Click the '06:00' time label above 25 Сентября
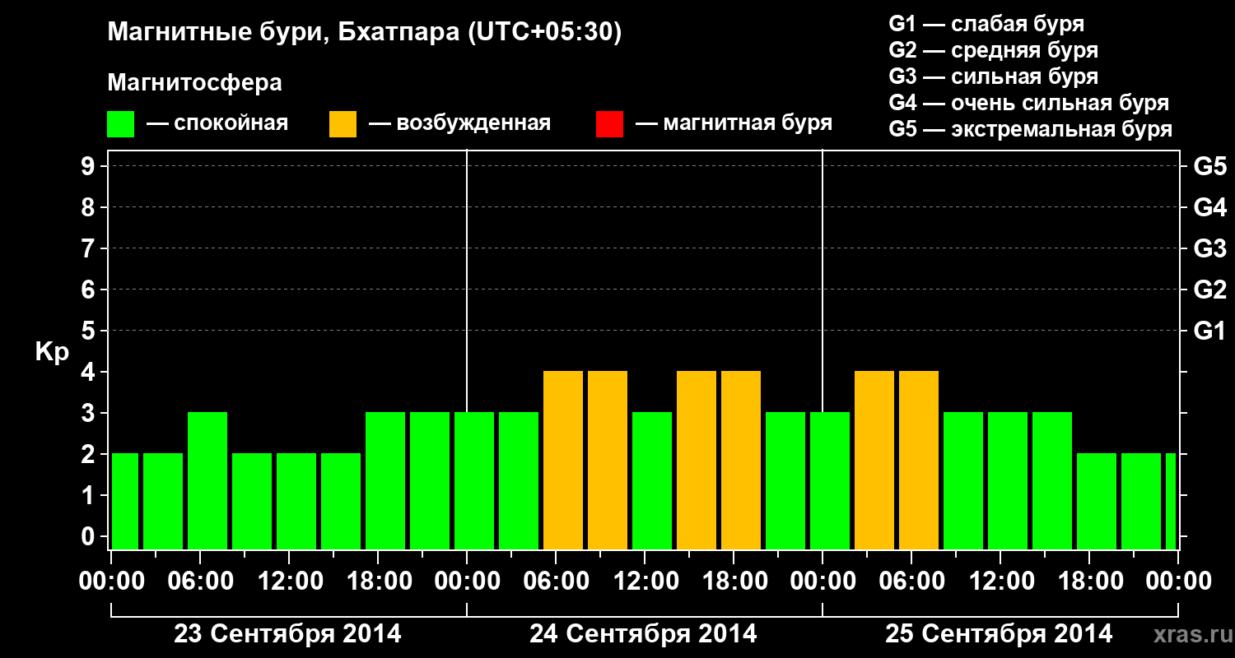 (912, 582)
